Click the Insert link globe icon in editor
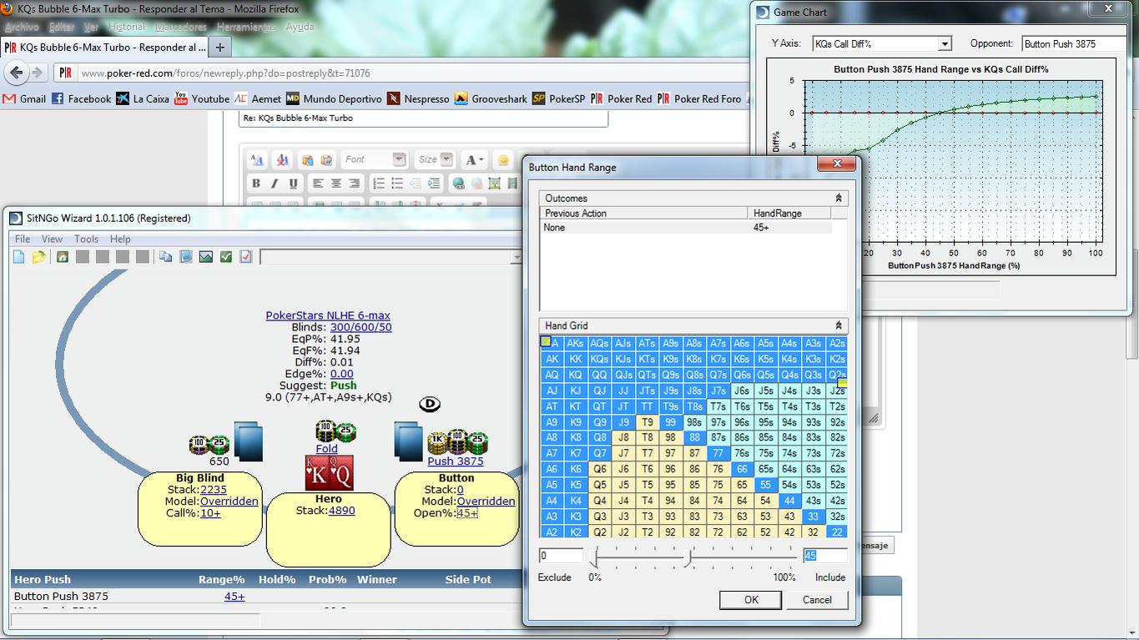Screen dimensions: 1139x640 [458, 183]
